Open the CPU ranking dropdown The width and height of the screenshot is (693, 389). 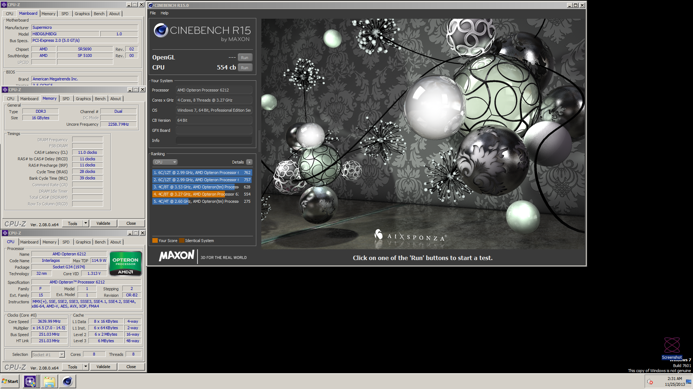coord(165,162)
